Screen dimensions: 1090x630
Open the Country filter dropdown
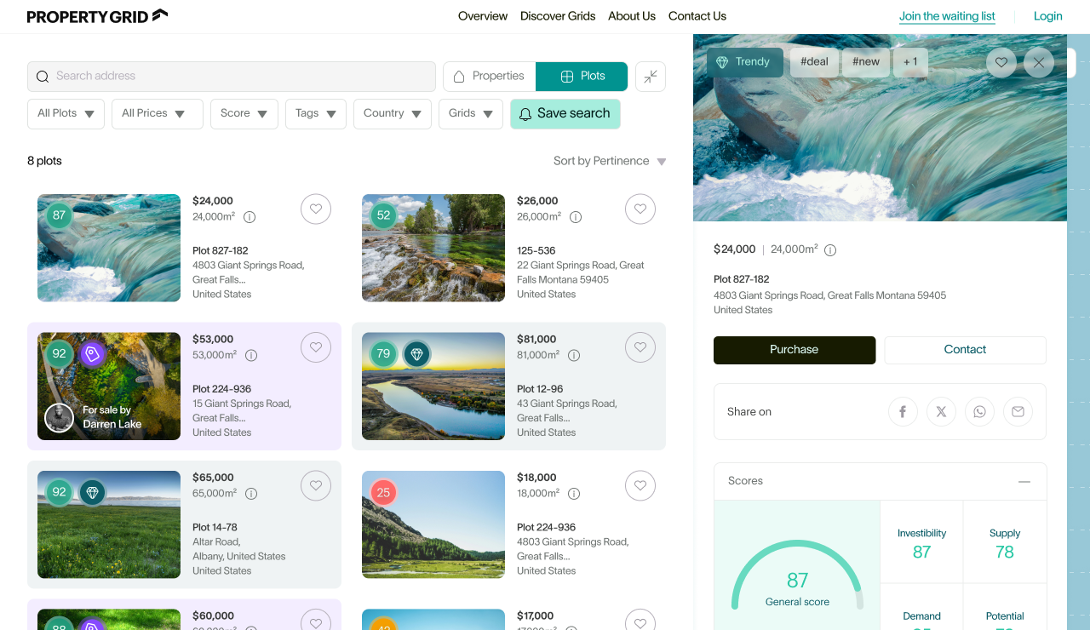coord(393,114)
